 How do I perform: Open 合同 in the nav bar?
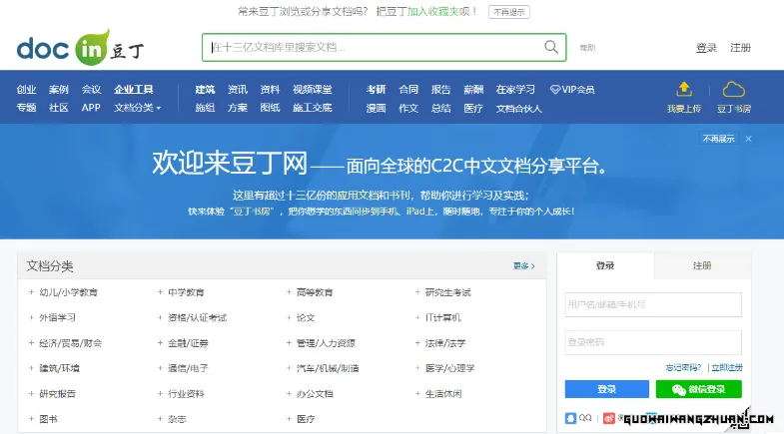tap(408, 90)
